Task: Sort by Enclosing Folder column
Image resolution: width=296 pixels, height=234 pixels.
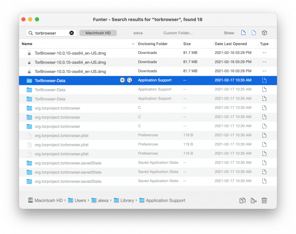Action: pos(153,44)
